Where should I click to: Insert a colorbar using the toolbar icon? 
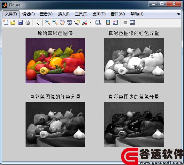[x=108, y=22]
